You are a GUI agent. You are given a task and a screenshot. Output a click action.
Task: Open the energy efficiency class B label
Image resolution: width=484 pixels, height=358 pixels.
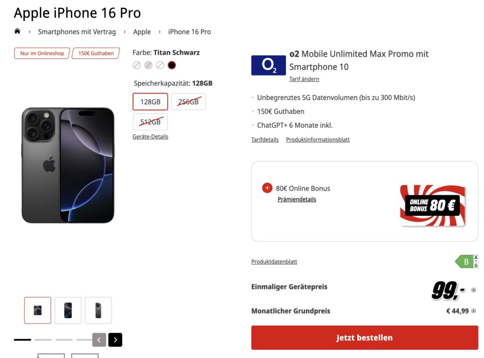pos(467,262)
